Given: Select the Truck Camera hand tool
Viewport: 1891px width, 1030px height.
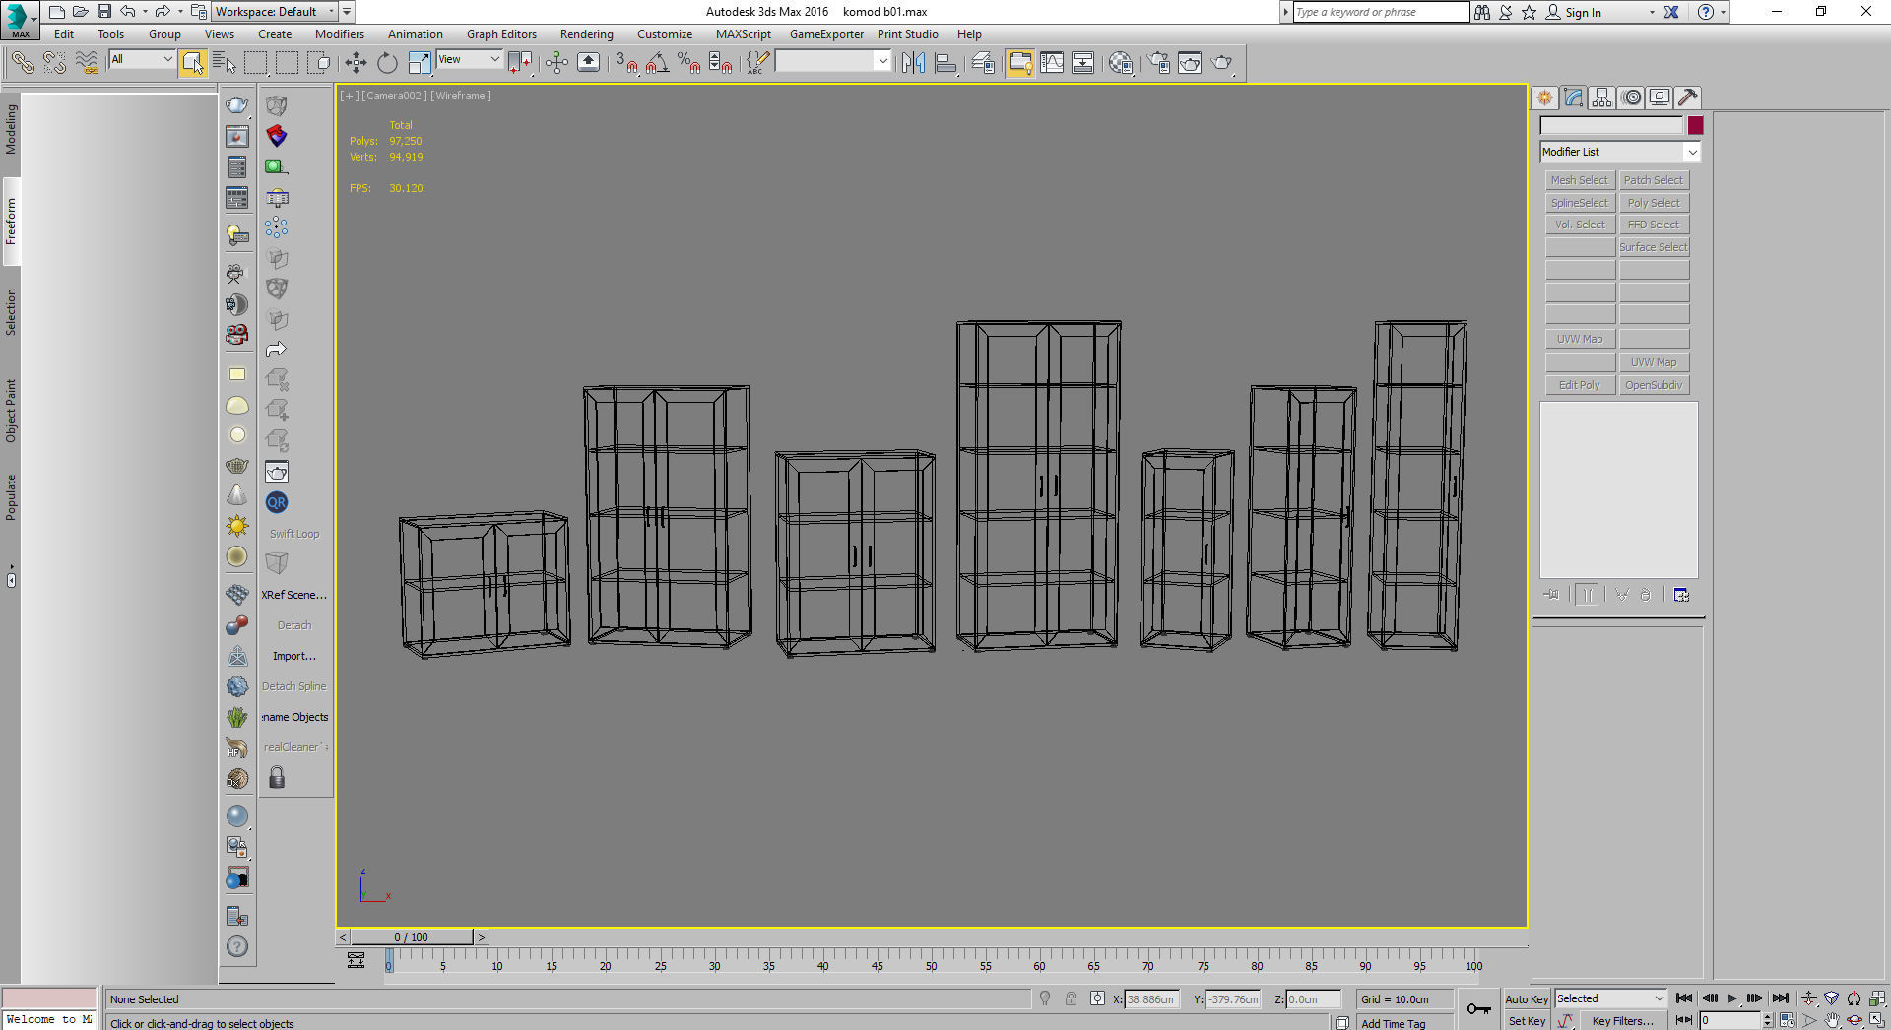Looking at the screenshot, I should pos(1832,1021).
